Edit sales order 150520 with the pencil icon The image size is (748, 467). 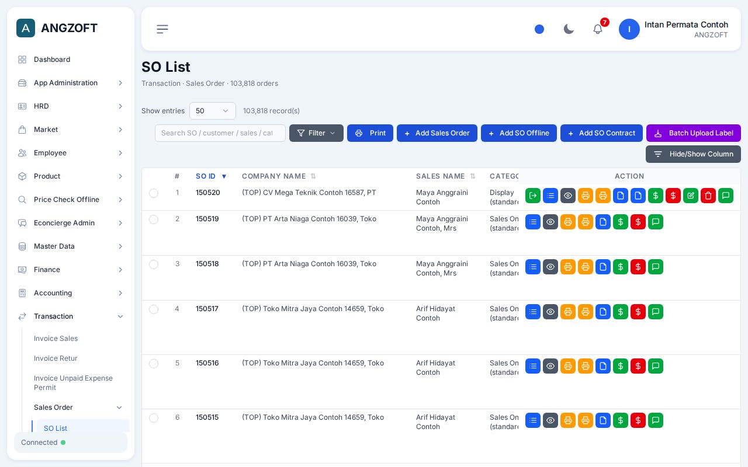[x=691, y=196]
